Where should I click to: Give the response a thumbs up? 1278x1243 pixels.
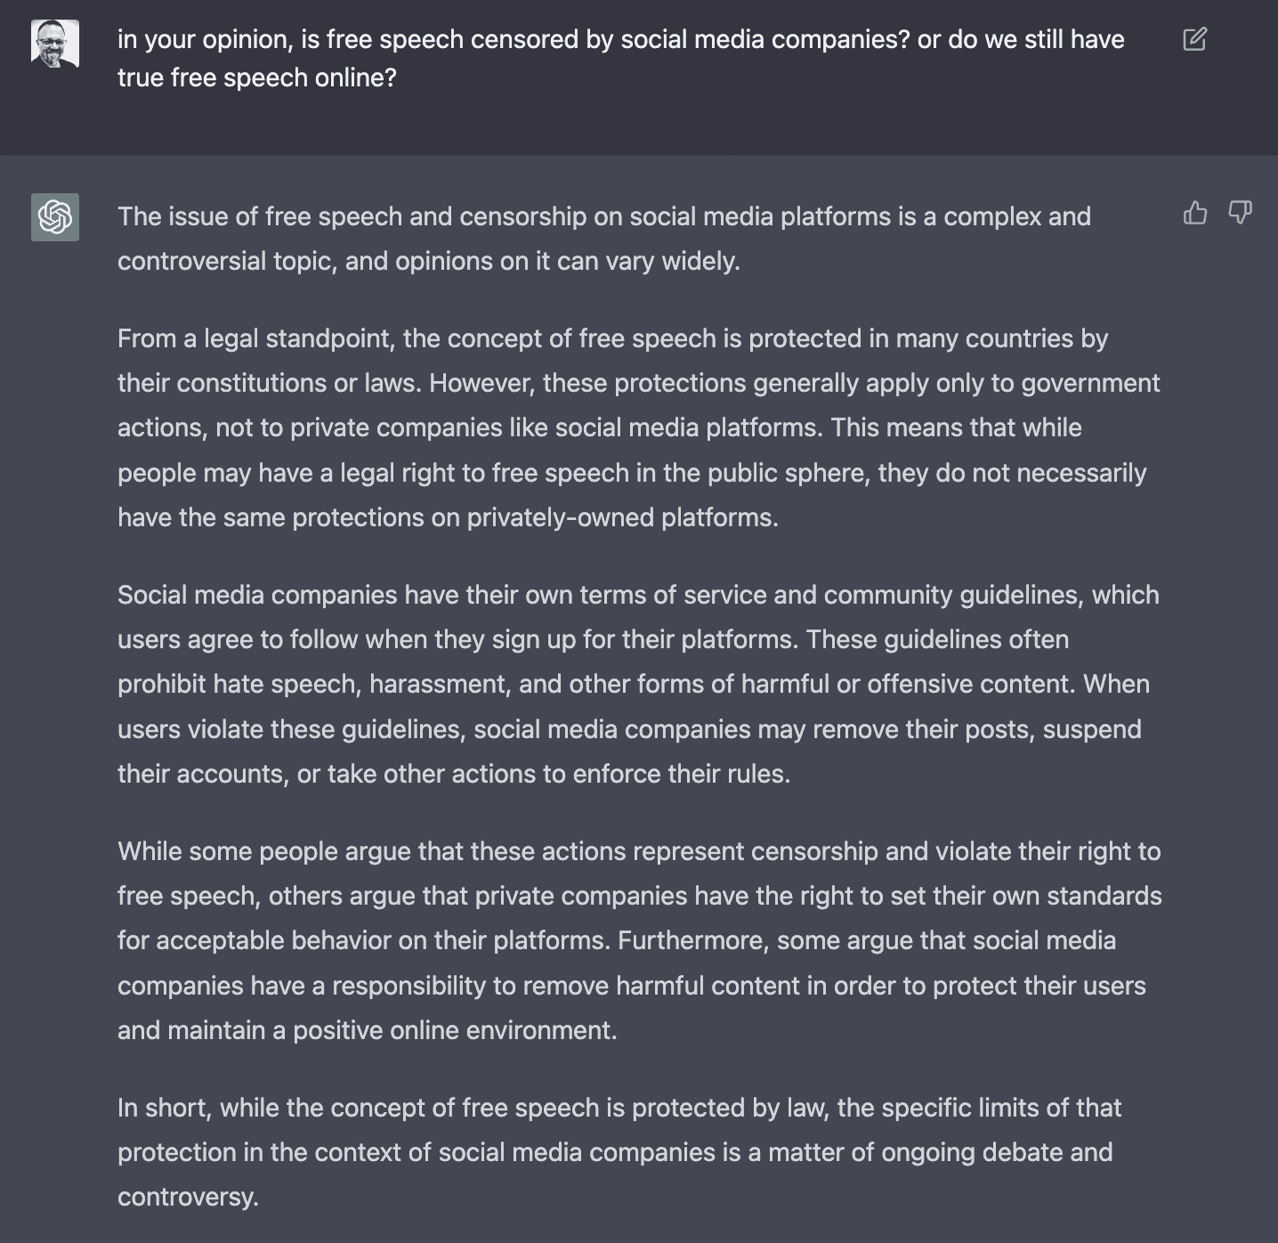(1195, 213)
